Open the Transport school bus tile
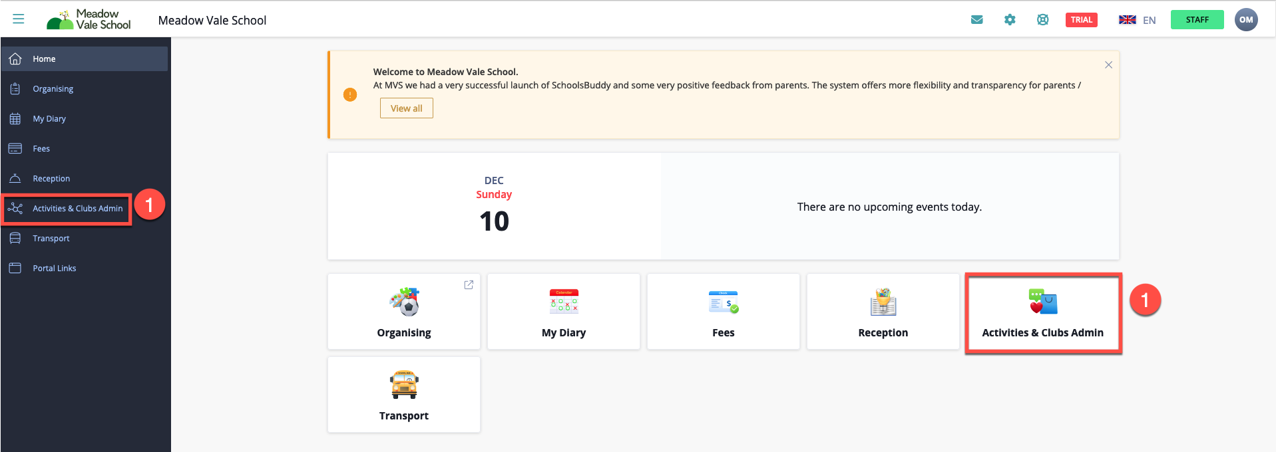 tap(403, 395)
